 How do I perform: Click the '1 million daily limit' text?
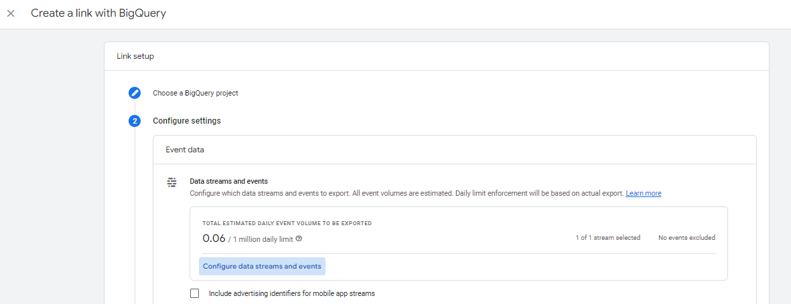click(x=263, y=239)
